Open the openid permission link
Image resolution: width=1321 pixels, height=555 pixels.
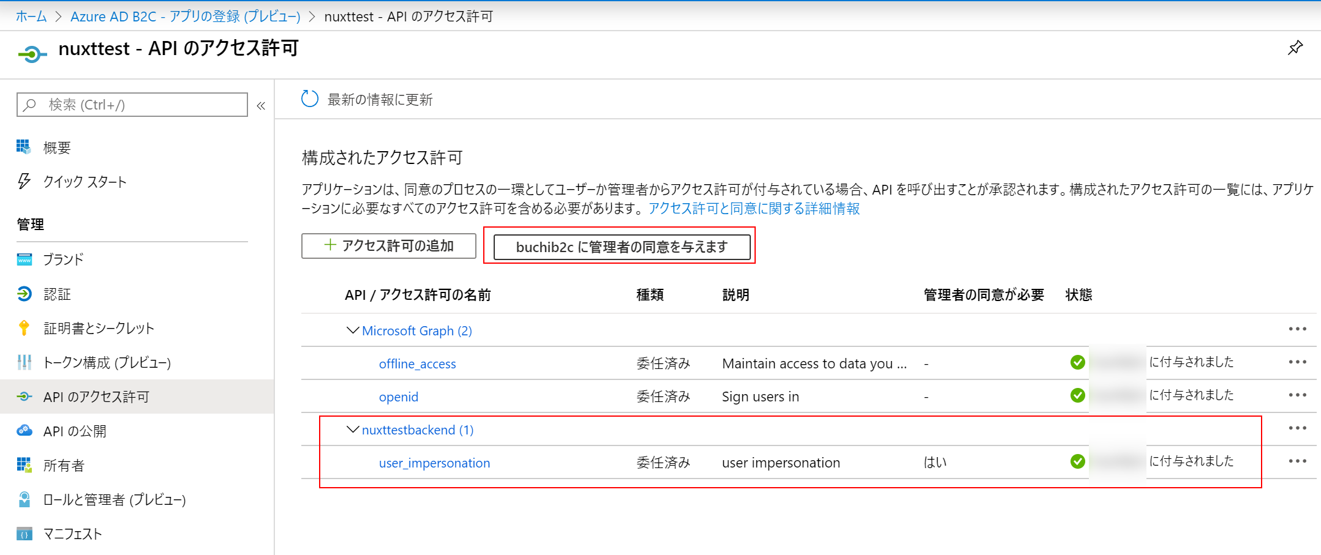[399, 397]
